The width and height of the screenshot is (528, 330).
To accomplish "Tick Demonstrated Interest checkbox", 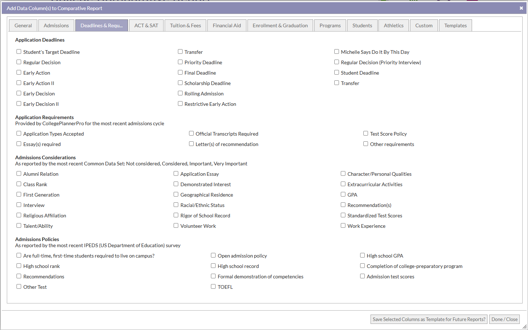I will pyautogui.click(x=176, y=184).
